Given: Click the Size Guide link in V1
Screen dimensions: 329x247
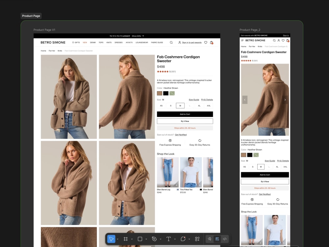Looking at the screenshot, I should pos(194,100).
